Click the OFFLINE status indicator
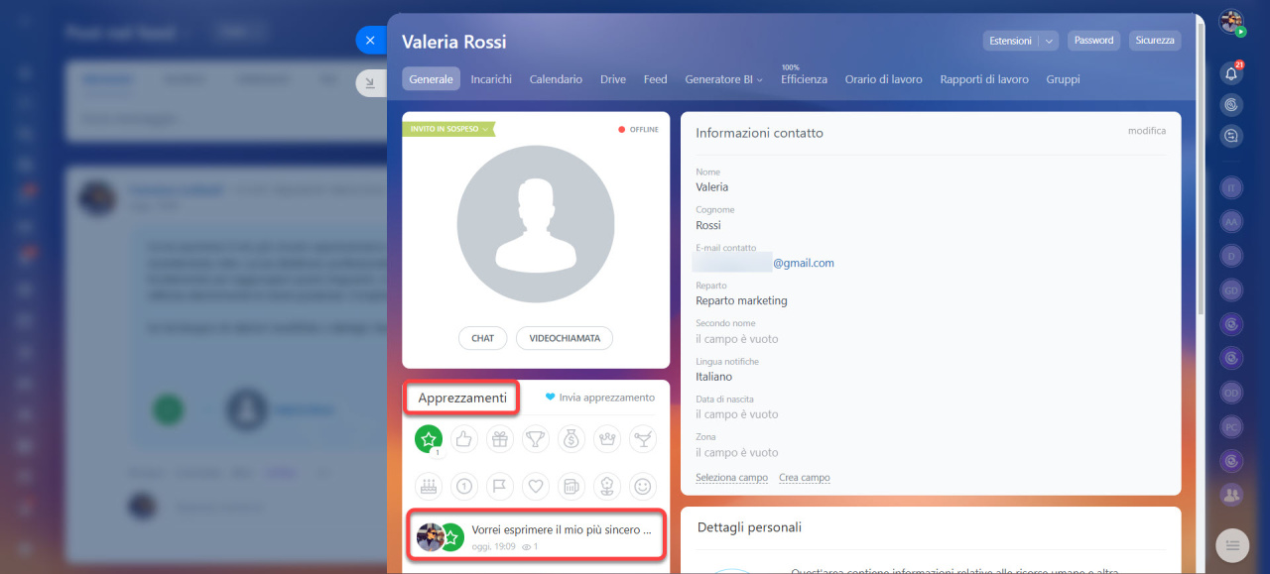The height and width of the screenshot is (574, 1270). [x=638, y=129]
